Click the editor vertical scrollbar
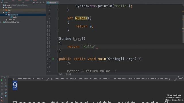 [x=183, y=29]
